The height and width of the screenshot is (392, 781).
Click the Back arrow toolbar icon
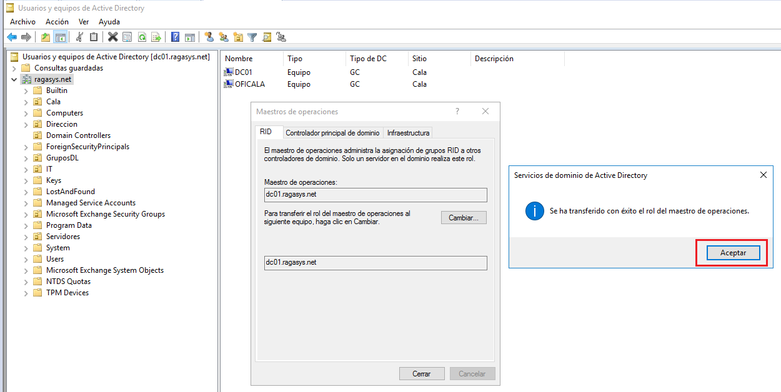(12, 37)
